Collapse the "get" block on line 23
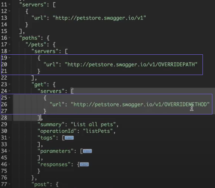 tap(9, 85)
